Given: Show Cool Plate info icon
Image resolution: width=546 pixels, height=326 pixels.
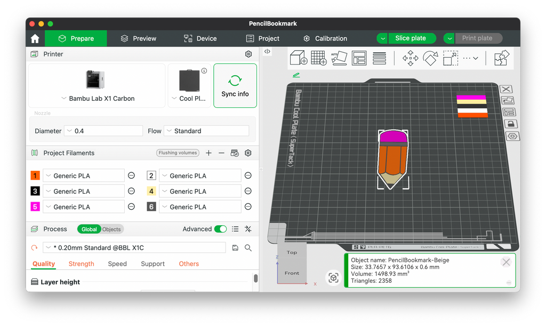Looking at the screenshot, I should coord(204,71).
